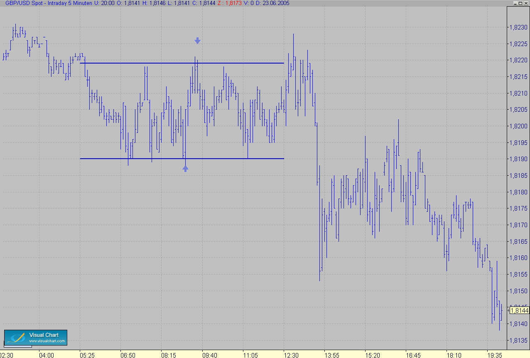Click the 19:35 time axis label

coord(495,356)
